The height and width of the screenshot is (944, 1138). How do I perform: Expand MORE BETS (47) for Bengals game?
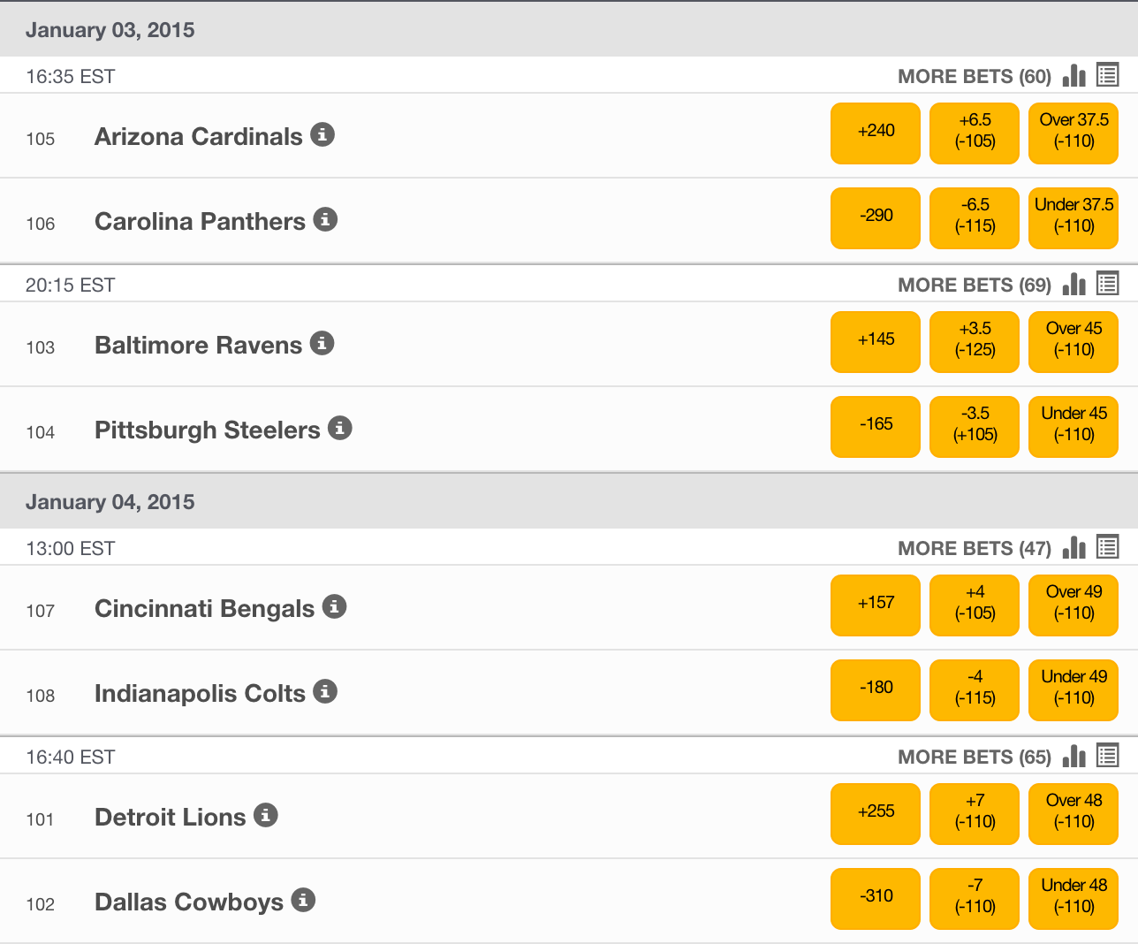[x=974, y=549]
